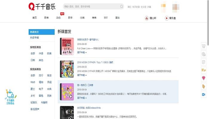The width and height of the screenshot is (209, 119).
Task: Filter genre by 轻音乐
Action: [34, 103]
